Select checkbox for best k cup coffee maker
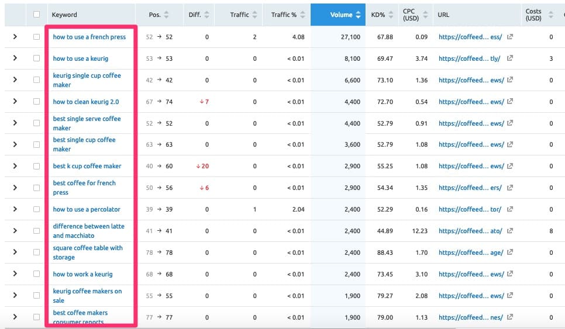This screenshot has width=565, height=329. point(37,166)
